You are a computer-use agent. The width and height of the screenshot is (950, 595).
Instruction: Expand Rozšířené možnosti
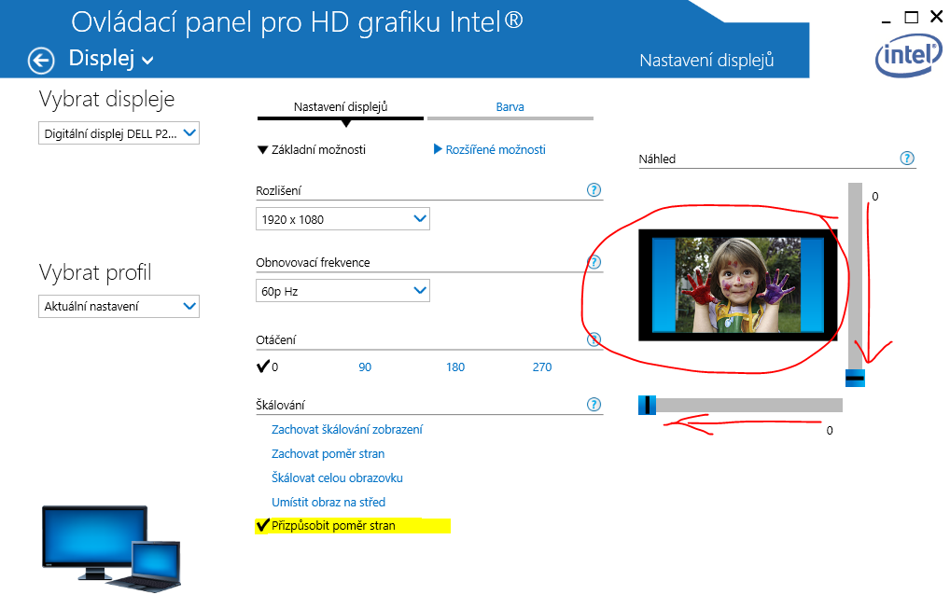point(490,150)
